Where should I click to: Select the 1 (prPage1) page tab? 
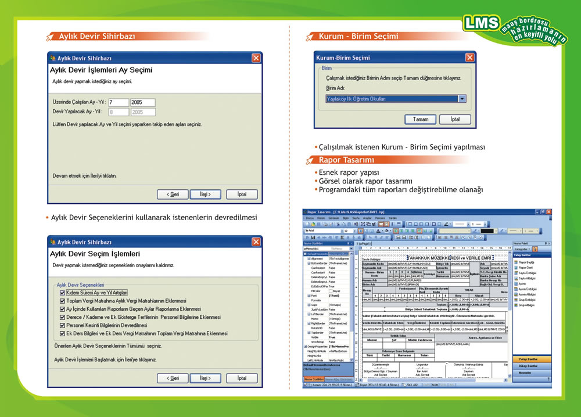click(364, 244)
